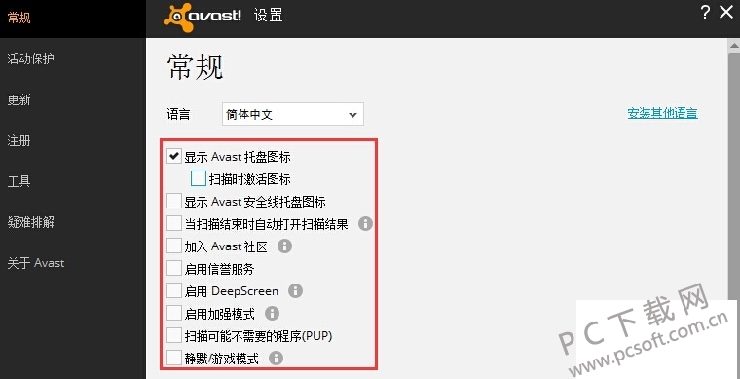Enable the 启用 DeepScreen checkbox
This screenshot has width=740, height=379.
(174, 290)
